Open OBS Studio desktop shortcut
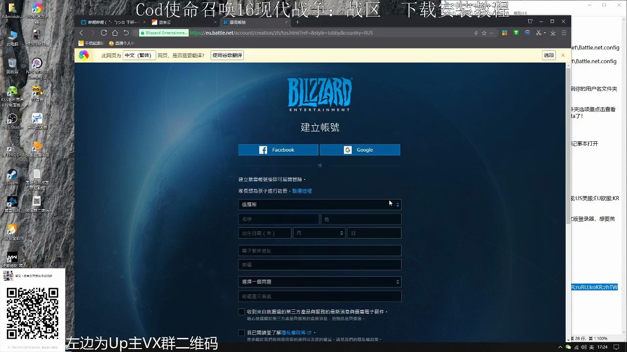627x352 pixels. 12,121
